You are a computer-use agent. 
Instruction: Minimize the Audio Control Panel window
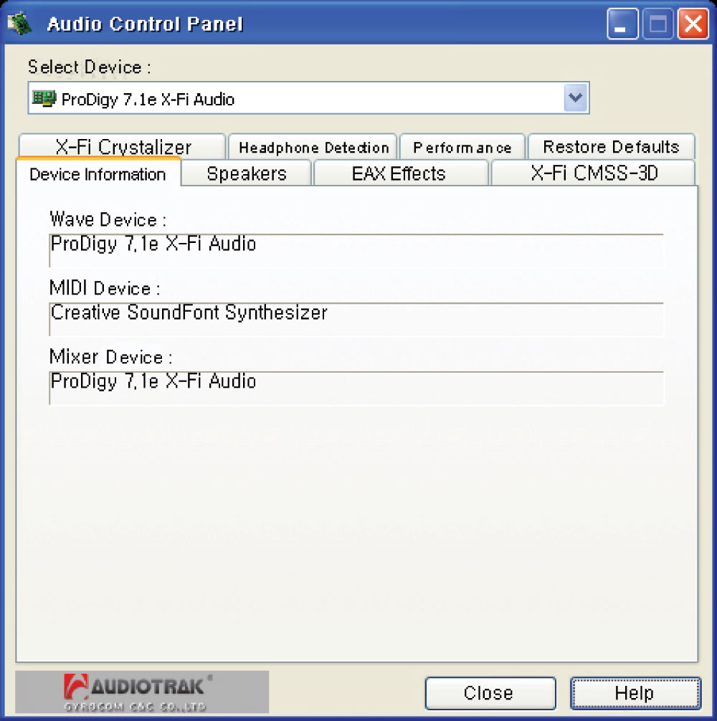coord(622,25)
